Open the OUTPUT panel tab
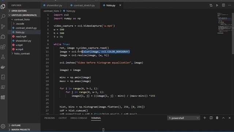Screen dimensions: 234x132 point(63,118)
